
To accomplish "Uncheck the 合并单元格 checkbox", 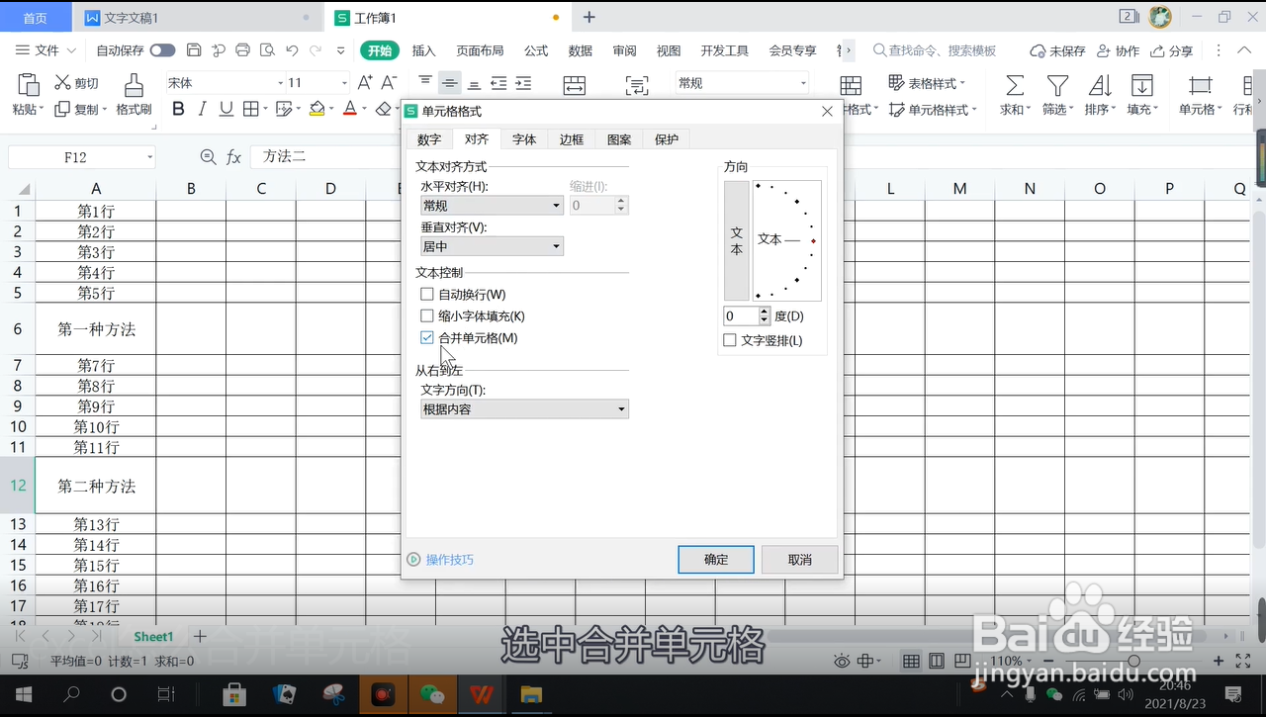I will 427,337.
